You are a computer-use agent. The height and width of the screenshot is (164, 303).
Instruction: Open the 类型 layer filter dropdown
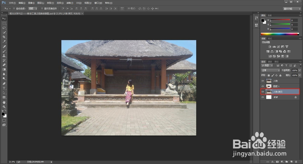click(267, 65)
